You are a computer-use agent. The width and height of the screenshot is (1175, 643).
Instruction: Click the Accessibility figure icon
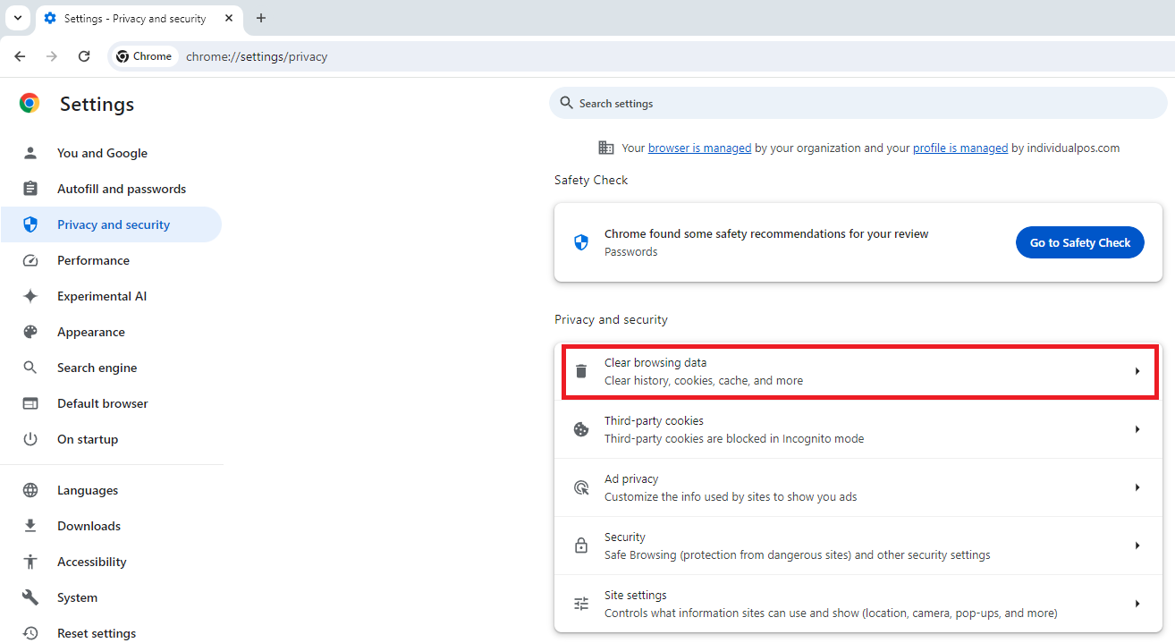30,562
